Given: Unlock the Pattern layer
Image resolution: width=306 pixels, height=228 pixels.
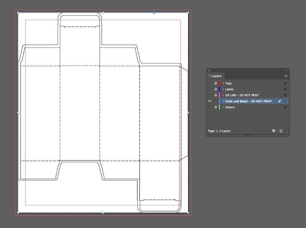Looking at the screenshot, I should (x=216, y=107).
